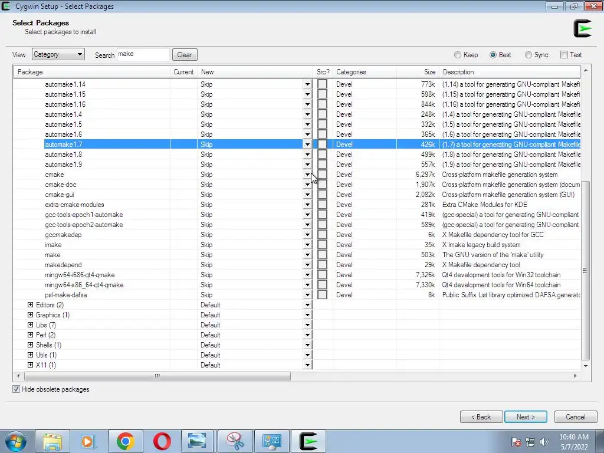Expand the Perl (2) category
Screen dimensions: 604x453
31,335
